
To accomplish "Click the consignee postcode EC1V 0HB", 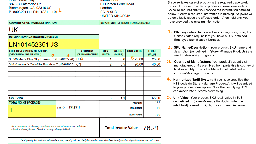I will pos(109,12).
